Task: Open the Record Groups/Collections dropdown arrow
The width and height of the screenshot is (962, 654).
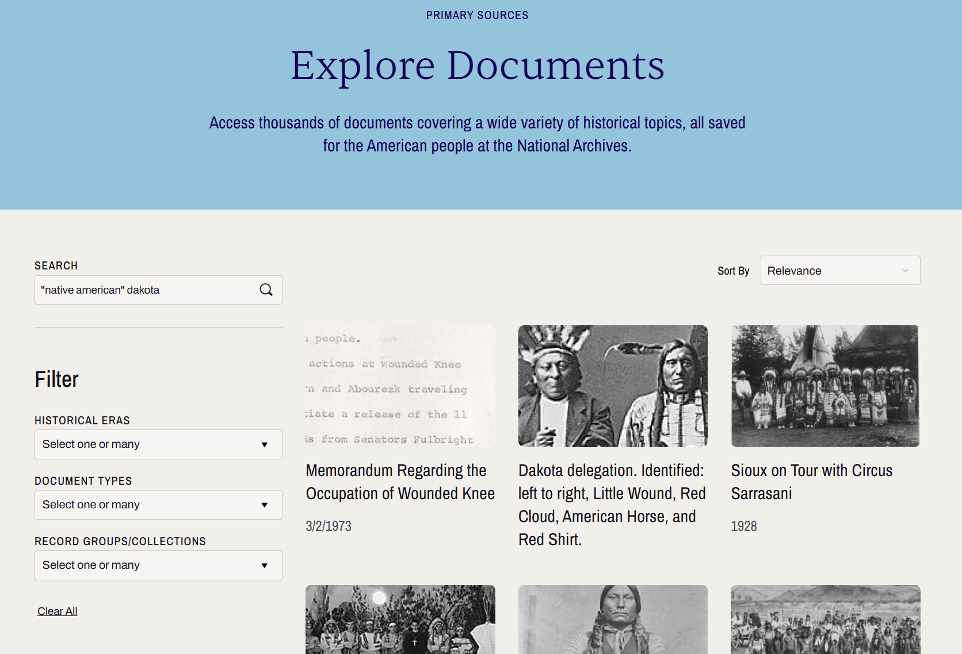Action: coord(264,565)
